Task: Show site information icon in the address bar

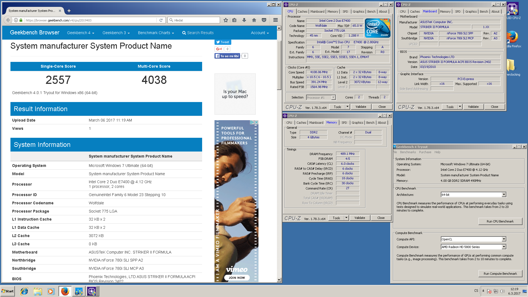Action: click(x=16, y=20)
